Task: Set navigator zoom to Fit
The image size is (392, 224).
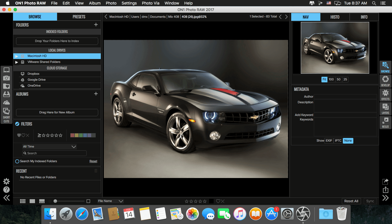Action: 324,80
